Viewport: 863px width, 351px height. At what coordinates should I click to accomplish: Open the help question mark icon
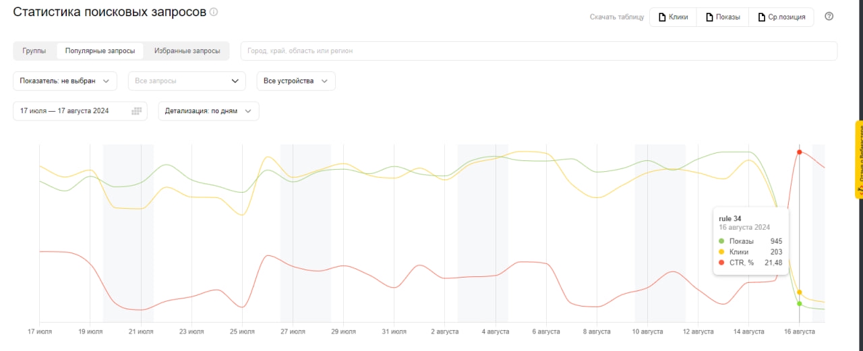tap(829, 17)
